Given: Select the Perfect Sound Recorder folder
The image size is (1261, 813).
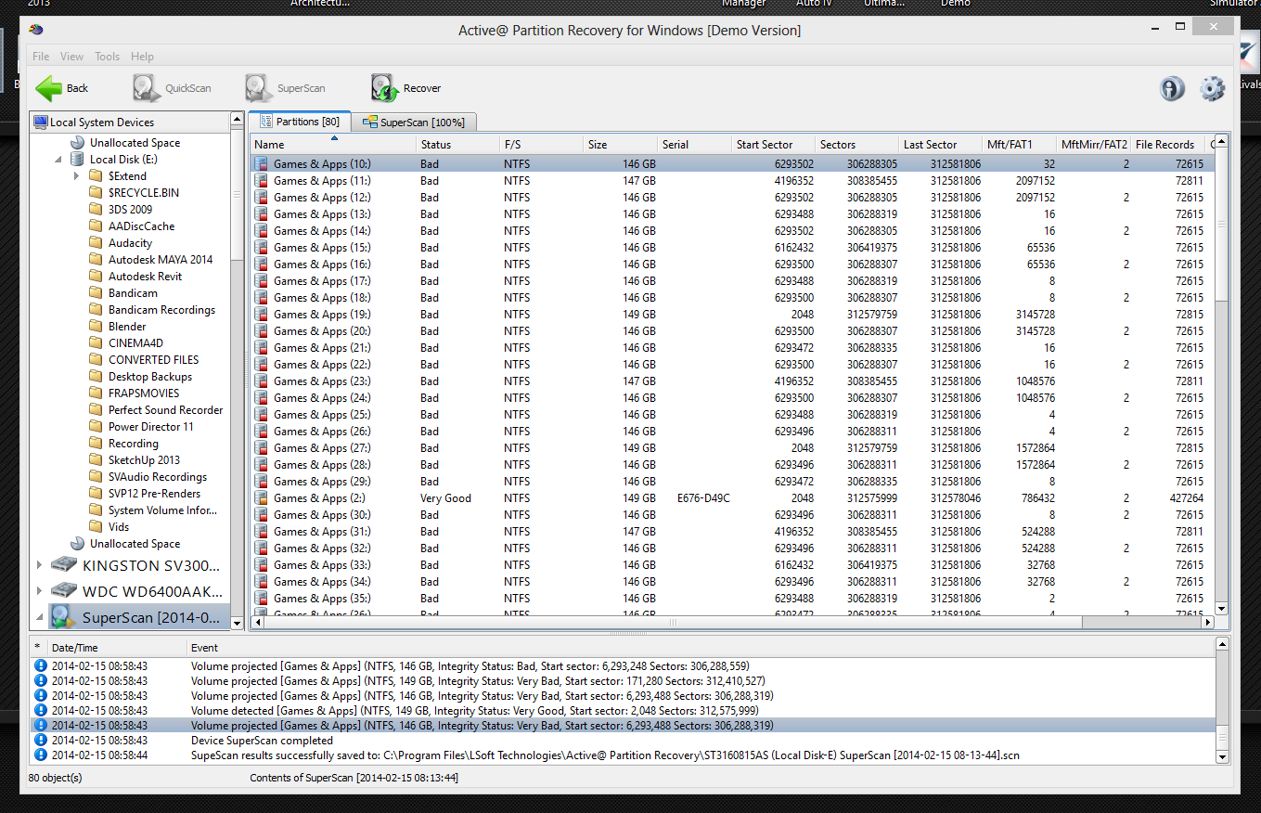Looking at the screenshot, I should click(x=165, y=410).
